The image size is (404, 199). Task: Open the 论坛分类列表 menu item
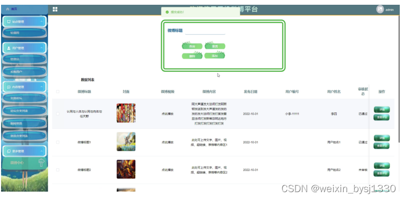pyautogui.click(x=24, y=111)
